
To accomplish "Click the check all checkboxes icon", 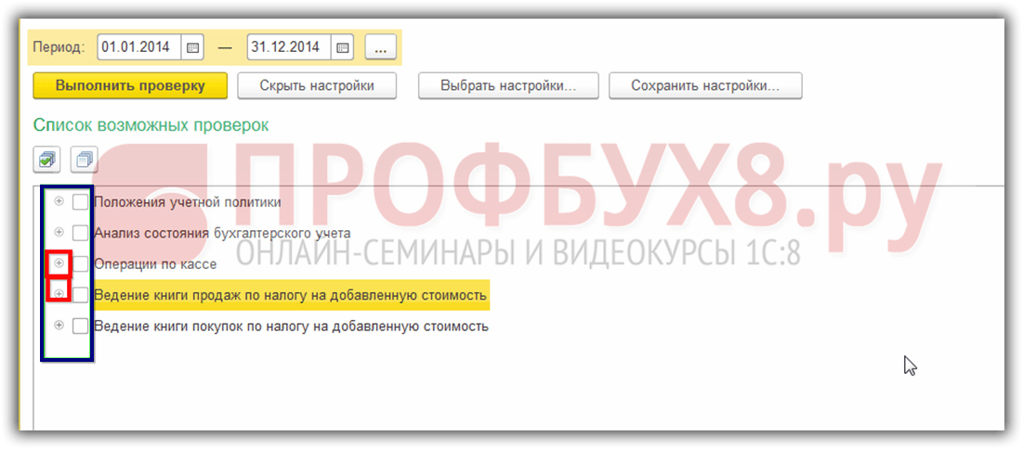I will [46, 160].
